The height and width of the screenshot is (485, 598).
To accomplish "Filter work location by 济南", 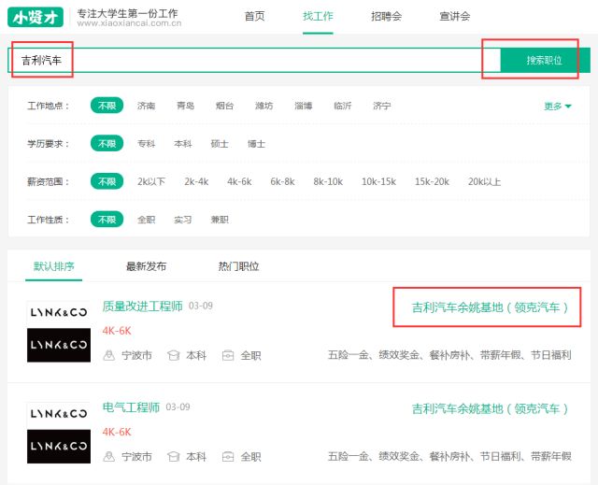I will [x=146, y=106].
